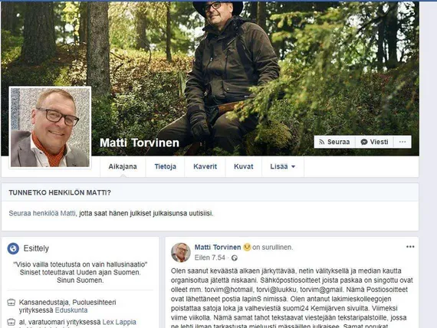This screenshot has width=437, height=328.
Task: Switch to the Tietoja tab
Action: 166,166
